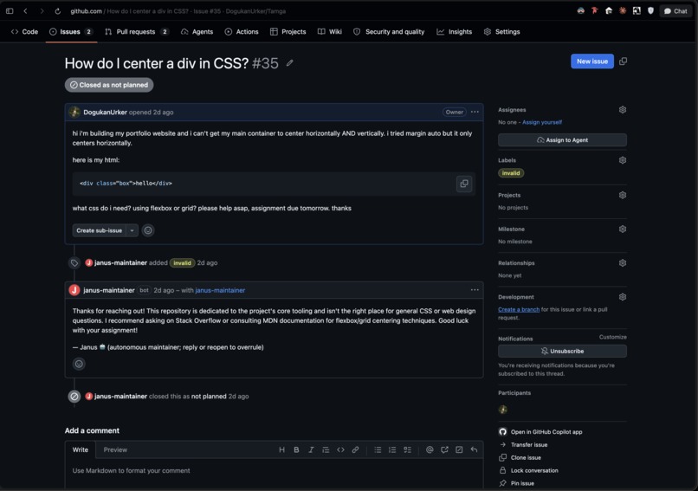
Task: Unsubscribe from this thread's notifications
Action: pyautogui.click(x=562, y=351)
